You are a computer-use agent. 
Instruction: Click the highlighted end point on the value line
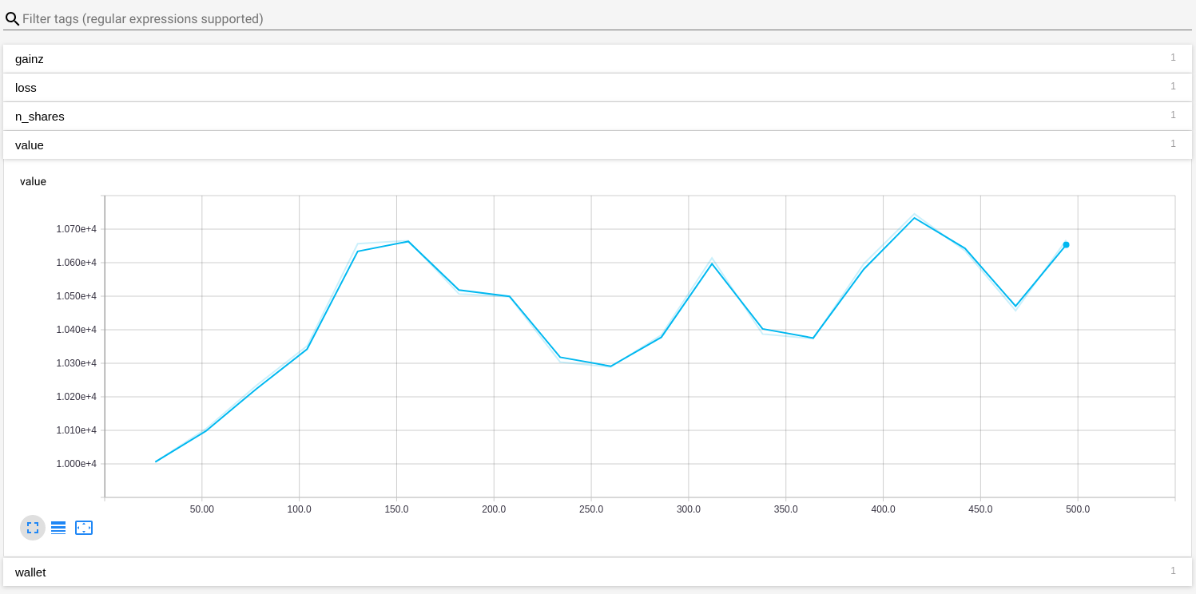click(x=1066, y=244)
